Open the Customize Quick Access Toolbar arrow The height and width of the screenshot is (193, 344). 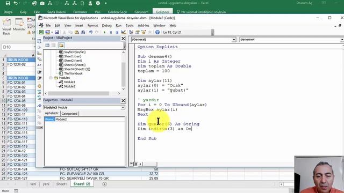point(106,3)
